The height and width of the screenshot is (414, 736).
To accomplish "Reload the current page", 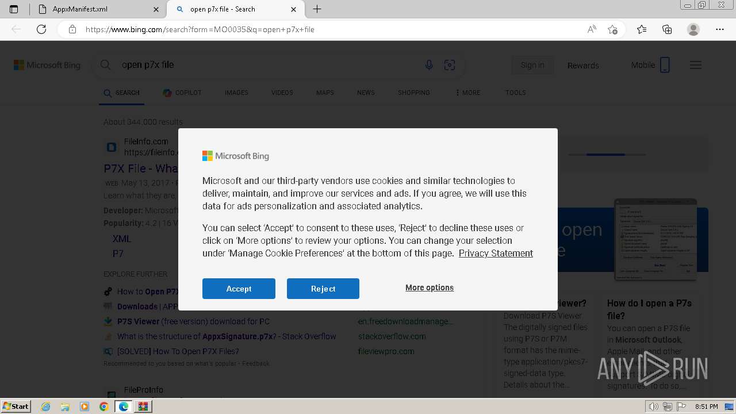I will [x=41, y=29].
